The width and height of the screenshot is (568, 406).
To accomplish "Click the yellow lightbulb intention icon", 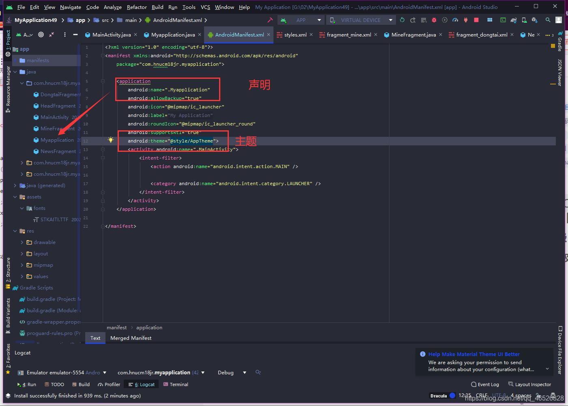I will 110,140.
